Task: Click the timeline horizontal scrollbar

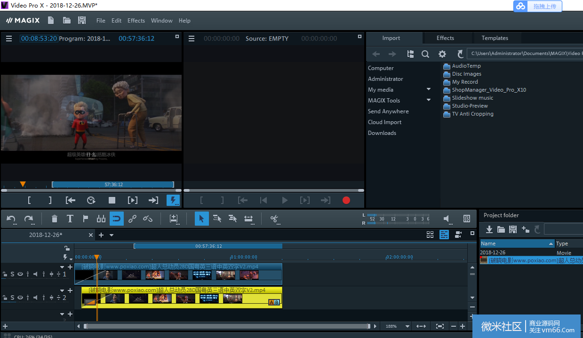Action: coord(227,326)
